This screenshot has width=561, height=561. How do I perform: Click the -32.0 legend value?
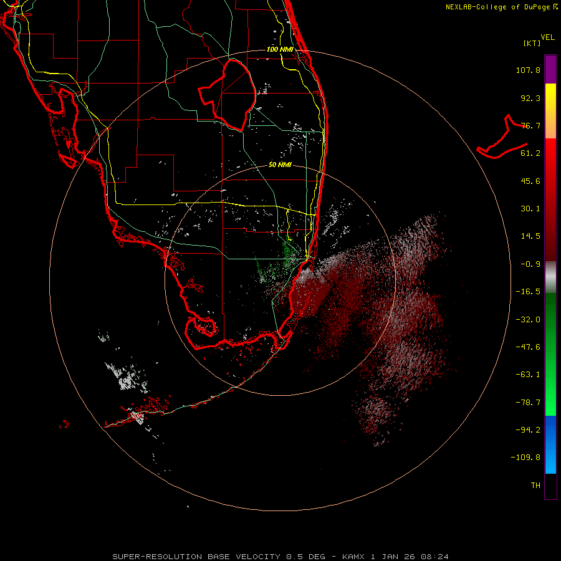click(x=528, y=320)
